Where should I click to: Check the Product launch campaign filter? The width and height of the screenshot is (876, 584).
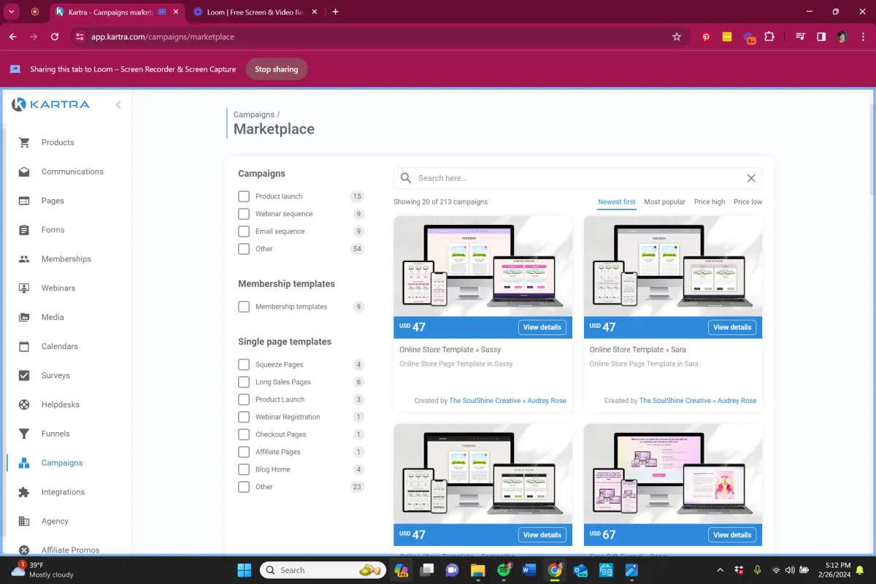coord(244,196)
